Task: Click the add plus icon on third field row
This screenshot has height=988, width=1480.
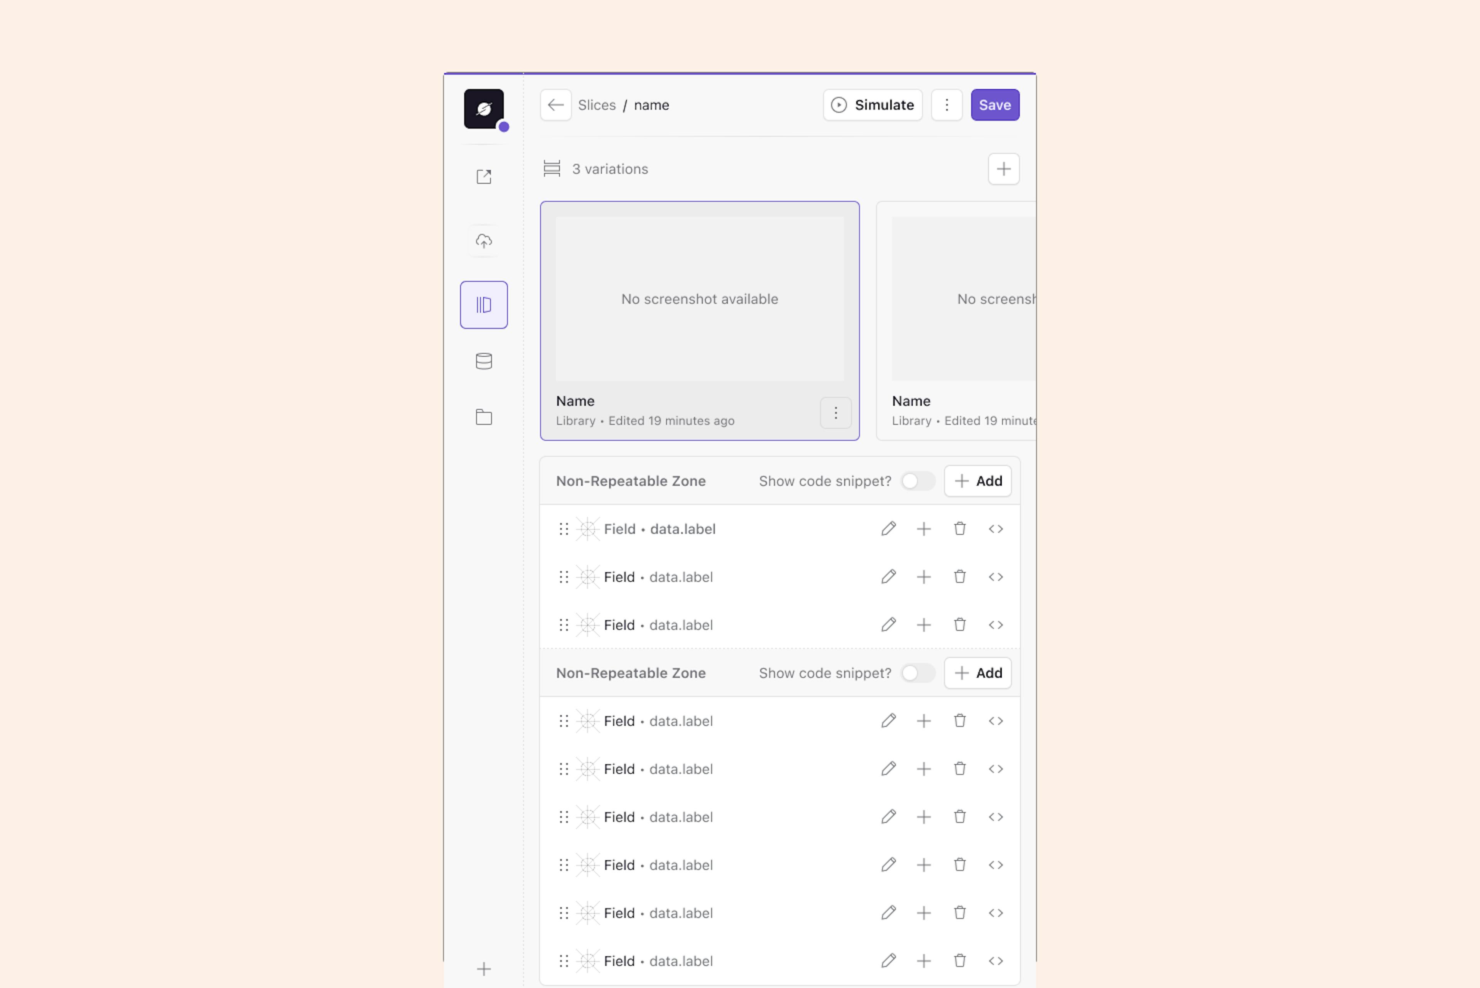Action: point(923,624)
